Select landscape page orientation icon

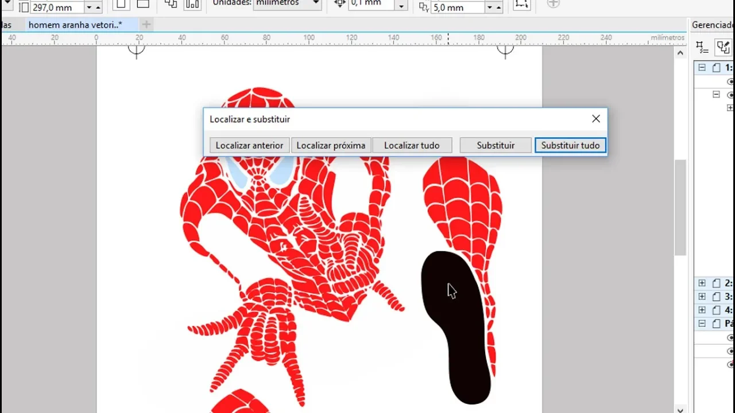pos(143,4)
